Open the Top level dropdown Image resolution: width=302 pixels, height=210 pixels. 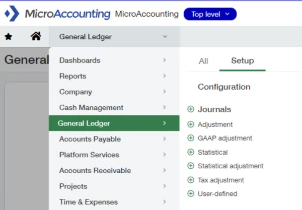[x=210, y=14]
